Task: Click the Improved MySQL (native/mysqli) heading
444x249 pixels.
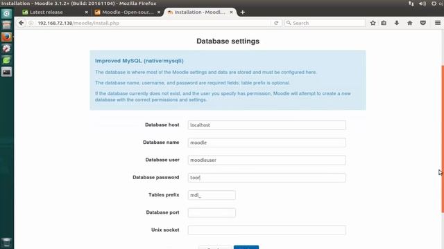Action: pos(139,61)
